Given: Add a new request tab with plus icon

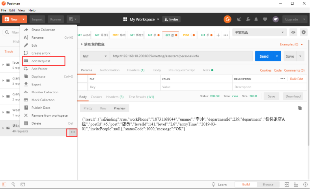Looking at the screenshot, I should [218, 35].
